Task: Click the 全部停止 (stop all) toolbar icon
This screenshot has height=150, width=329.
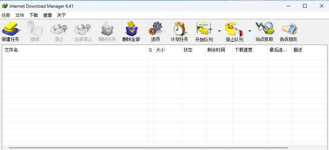Action: tap(83, 29)
